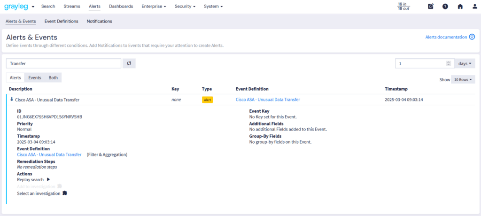Viewport: 481px width, 216px height.
Task: Go to the home page icon
Action: 460,7
